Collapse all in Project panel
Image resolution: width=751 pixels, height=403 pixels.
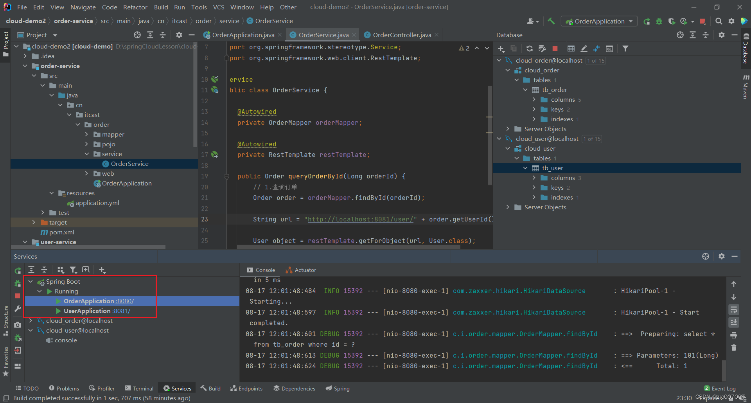click(x=163, y=35)
